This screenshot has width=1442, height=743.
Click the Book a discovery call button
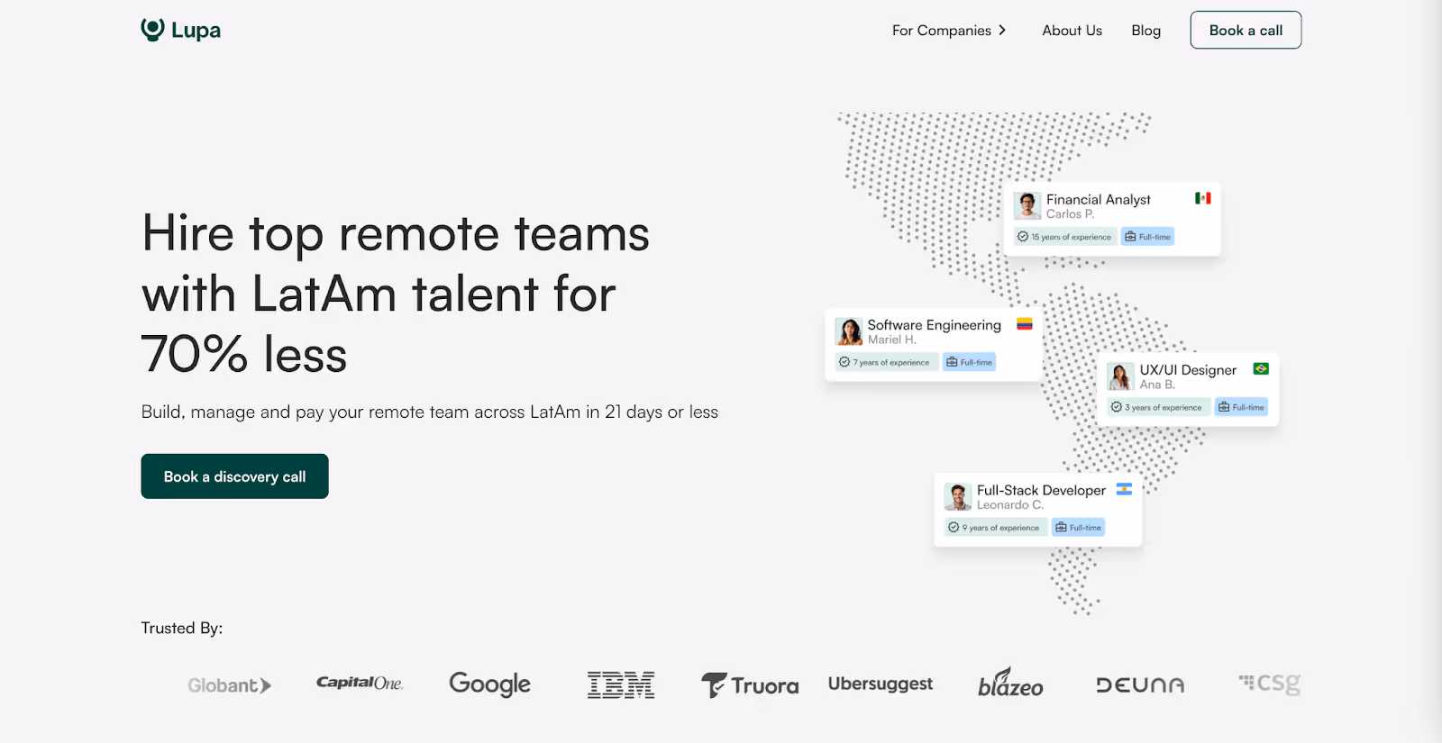click(234, 476)
